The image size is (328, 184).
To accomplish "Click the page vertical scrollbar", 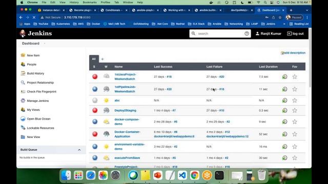I will [310, 58].
